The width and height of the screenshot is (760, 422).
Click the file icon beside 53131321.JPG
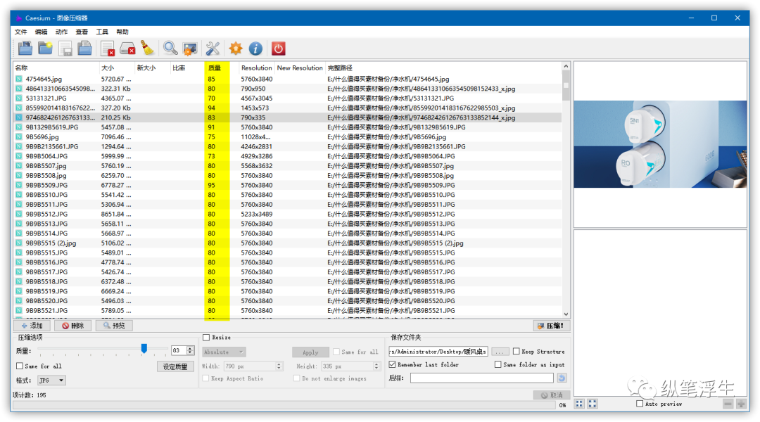tap(19, 98)
